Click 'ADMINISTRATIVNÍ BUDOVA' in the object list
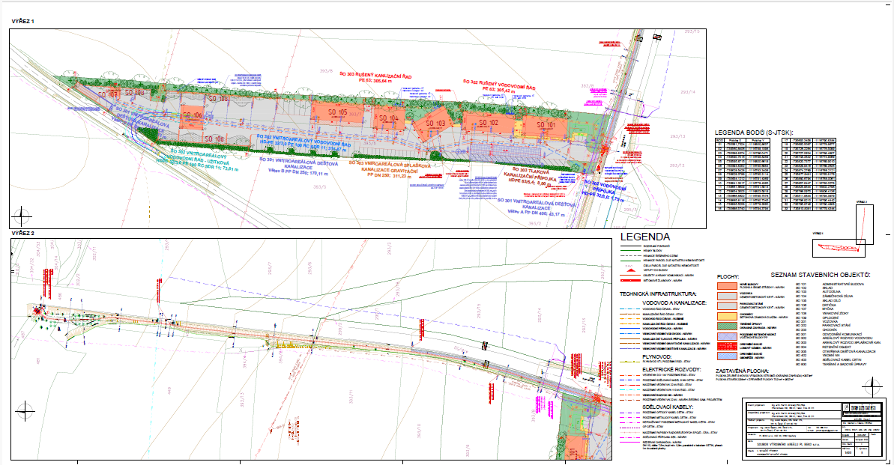The image size is (894, 465). tap(843, 284)
